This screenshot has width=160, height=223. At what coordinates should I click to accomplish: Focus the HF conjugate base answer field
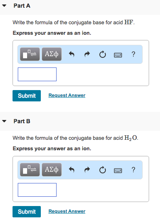coord(37,74)
